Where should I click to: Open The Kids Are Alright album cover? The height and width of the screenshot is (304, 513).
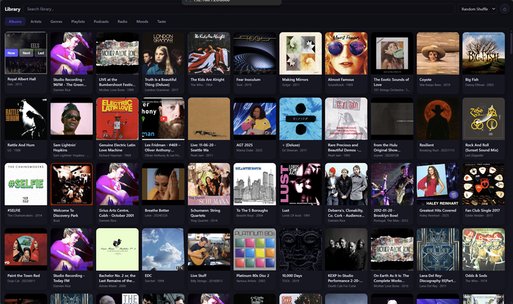pos(209,53)
